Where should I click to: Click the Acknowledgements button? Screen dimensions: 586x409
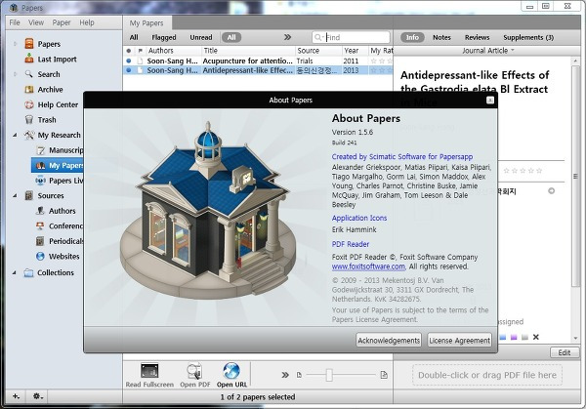pos(389,341)
